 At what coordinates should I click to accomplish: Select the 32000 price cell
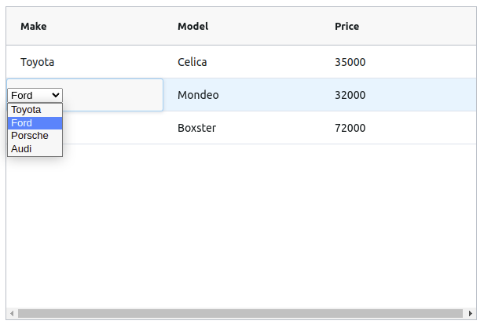click(398, 95)
